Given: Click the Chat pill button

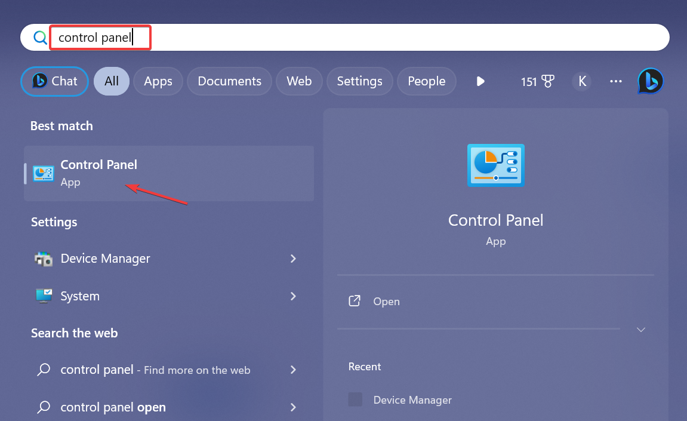Looking at the screenshot, I should coord(54,81).
